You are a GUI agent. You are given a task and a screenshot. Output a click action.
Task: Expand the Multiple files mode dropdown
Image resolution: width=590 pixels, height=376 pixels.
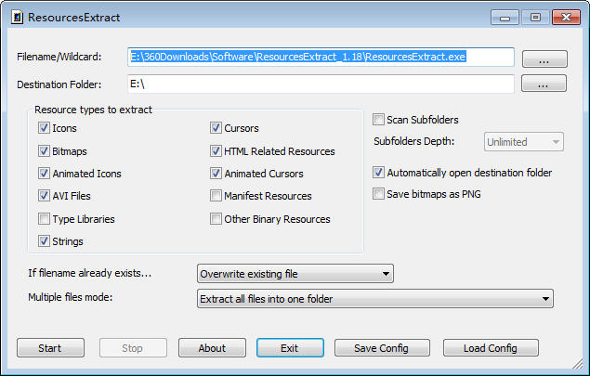coord(375,299)
